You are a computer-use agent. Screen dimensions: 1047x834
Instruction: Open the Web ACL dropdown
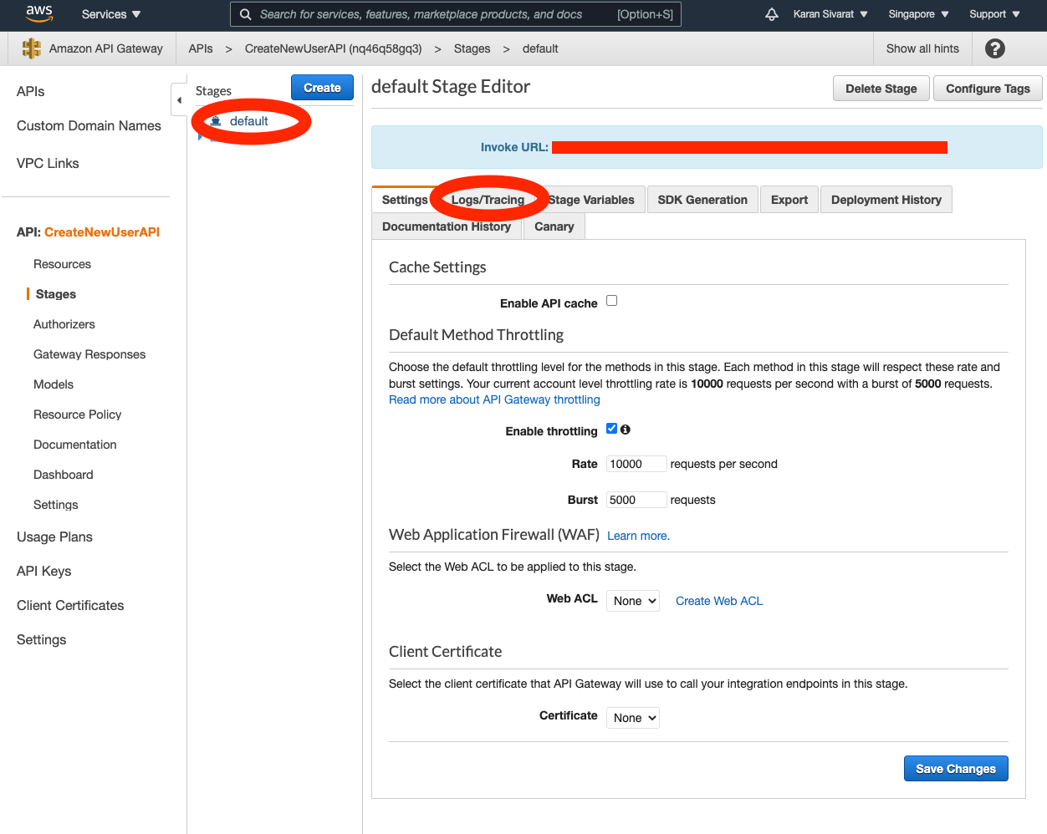click(633, 601)
